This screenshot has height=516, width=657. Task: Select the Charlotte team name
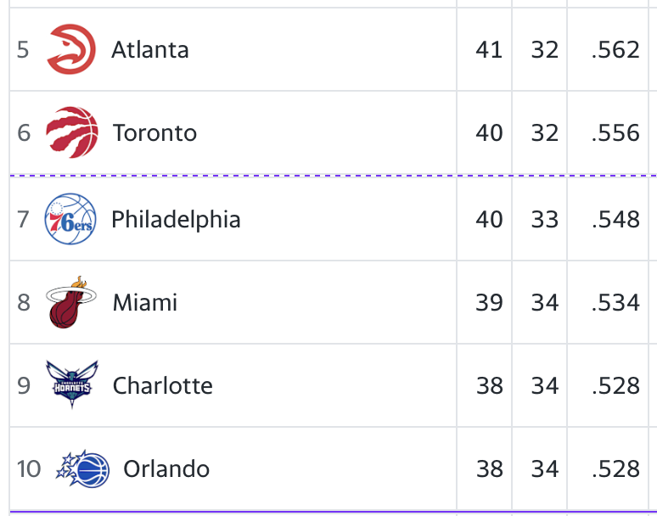point(163,385)
